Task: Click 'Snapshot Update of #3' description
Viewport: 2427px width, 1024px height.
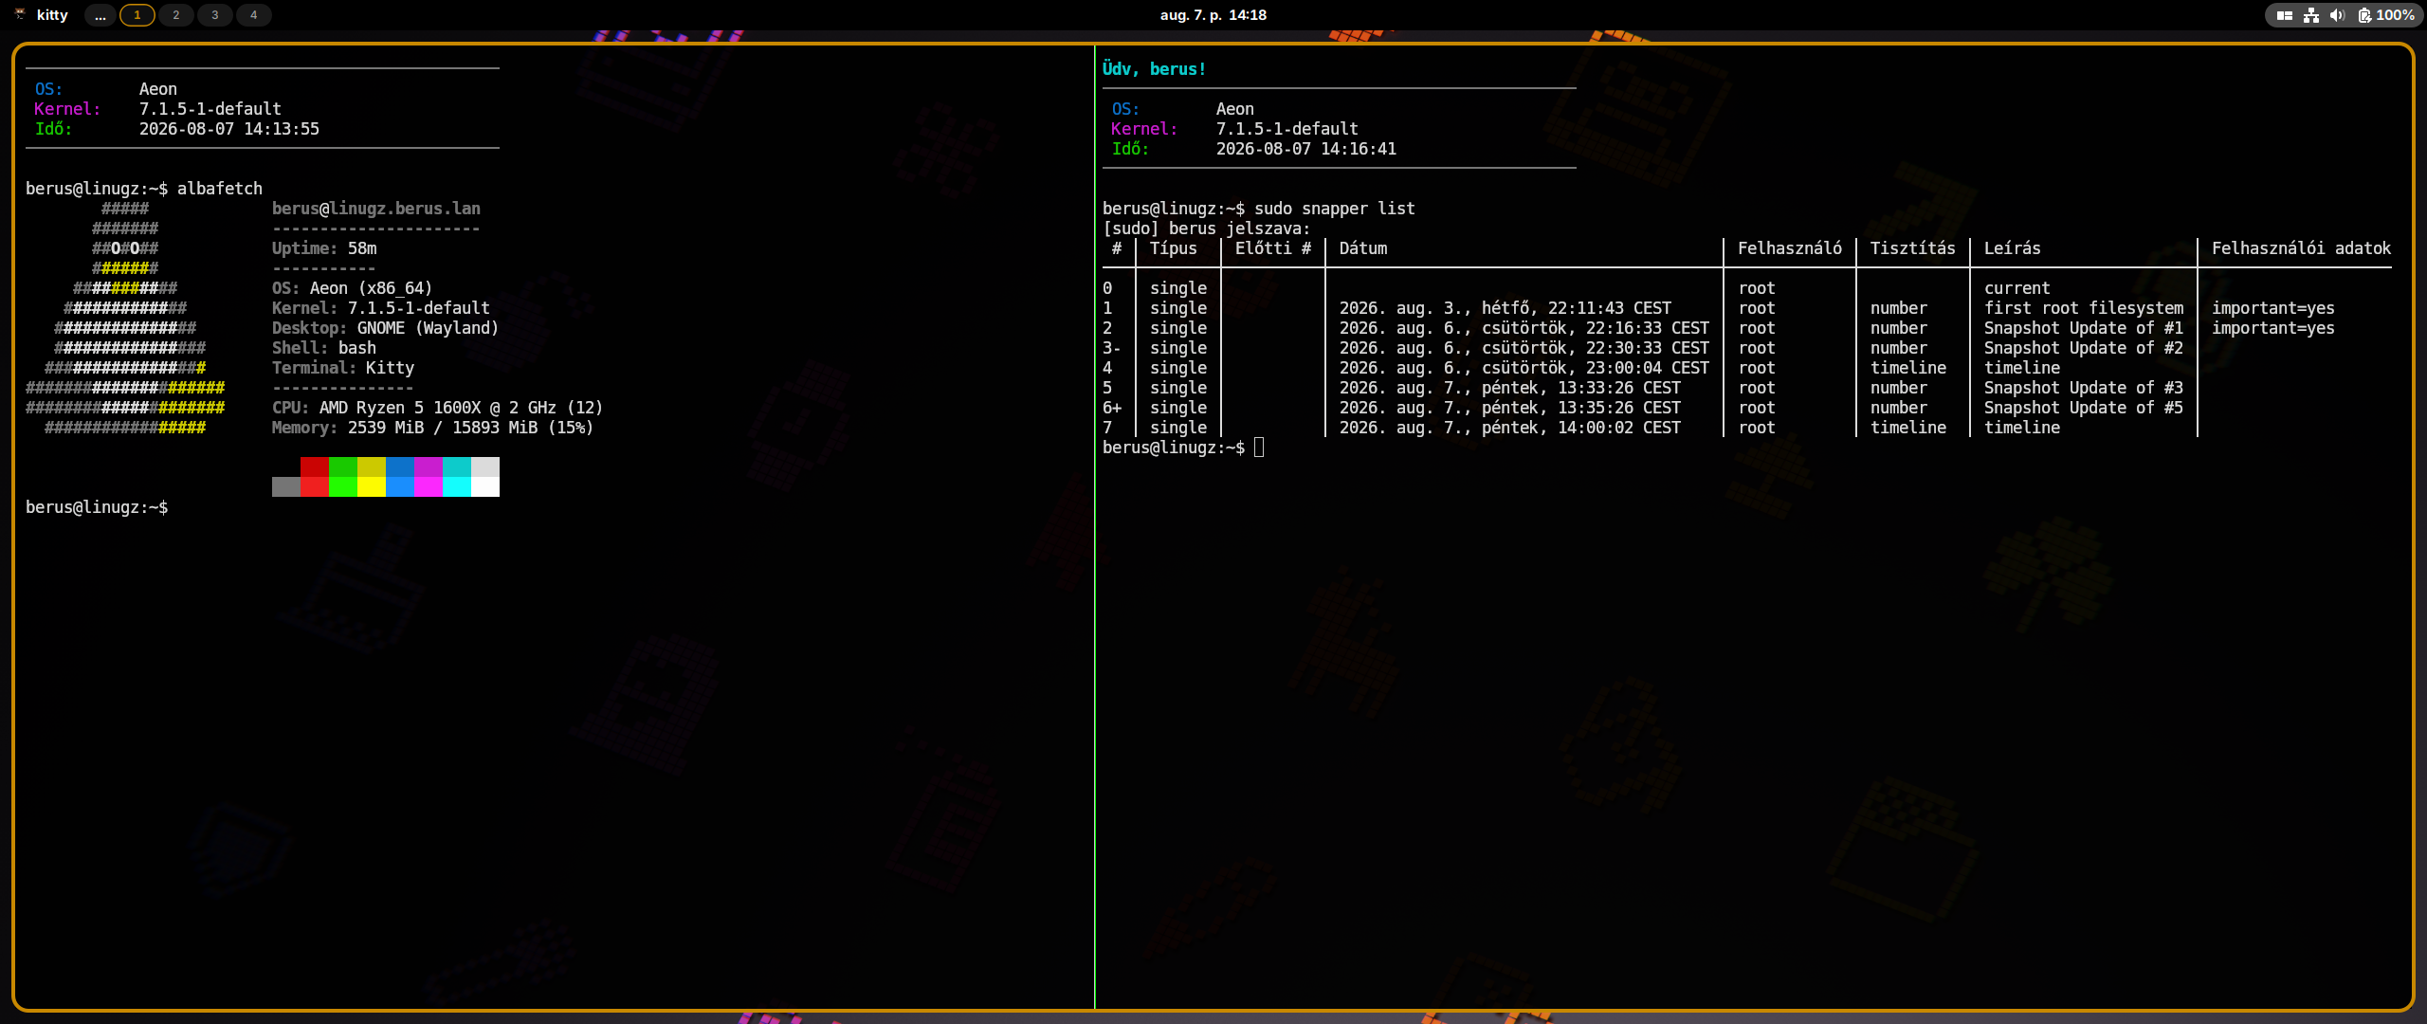Action: [2084, 388]
